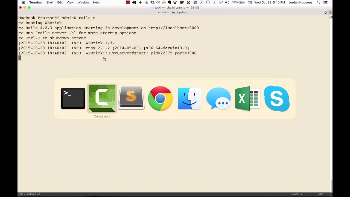The image size is (350, 197).
Task: Switch to Google Chrome in the app switcher
Action: [160, 99]
